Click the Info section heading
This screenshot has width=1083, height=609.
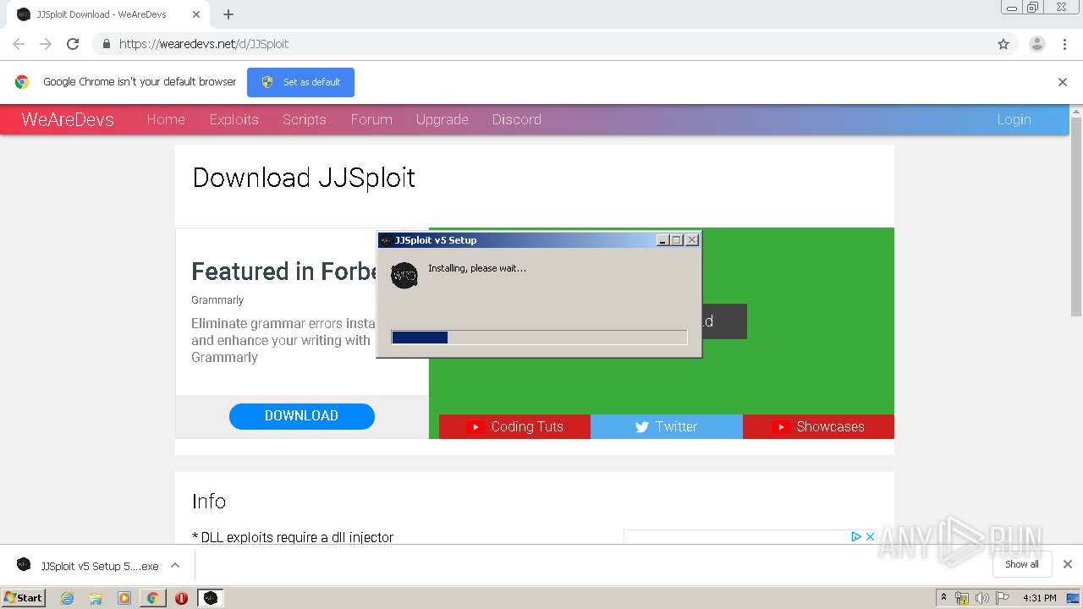[209, 501]
